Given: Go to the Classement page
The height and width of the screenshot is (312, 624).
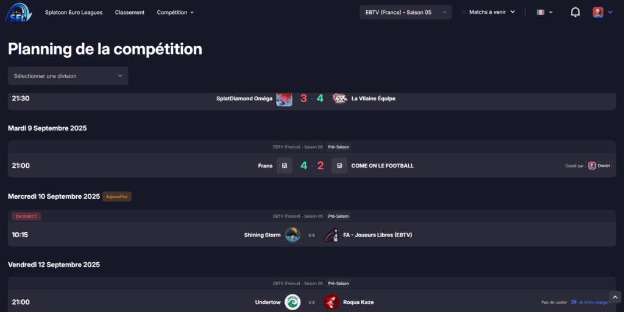Looking at the screenshot, I should coord(130,12).
